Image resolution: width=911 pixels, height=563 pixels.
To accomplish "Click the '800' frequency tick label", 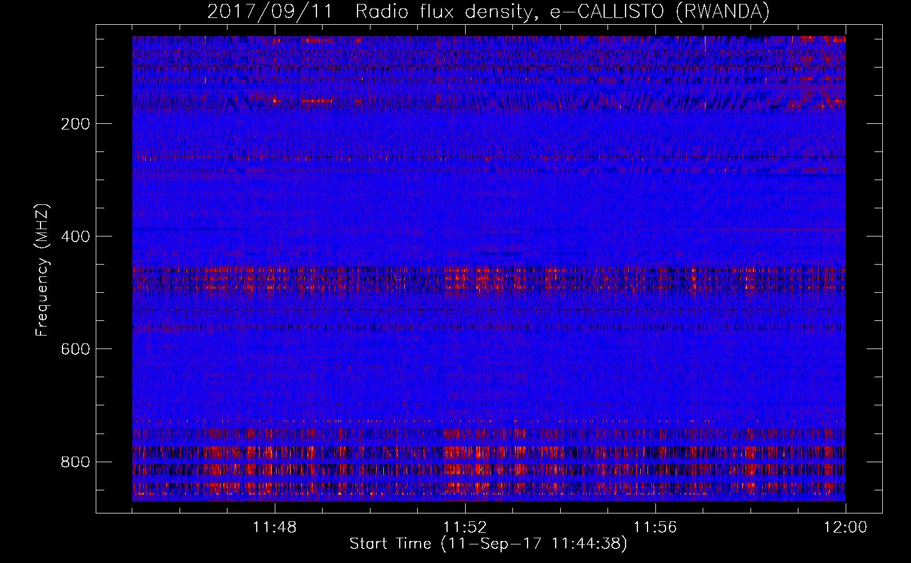I will [75, 462].
